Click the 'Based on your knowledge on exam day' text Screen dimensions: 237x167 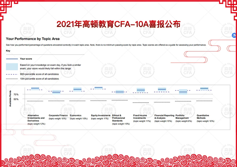coord(51,67)
